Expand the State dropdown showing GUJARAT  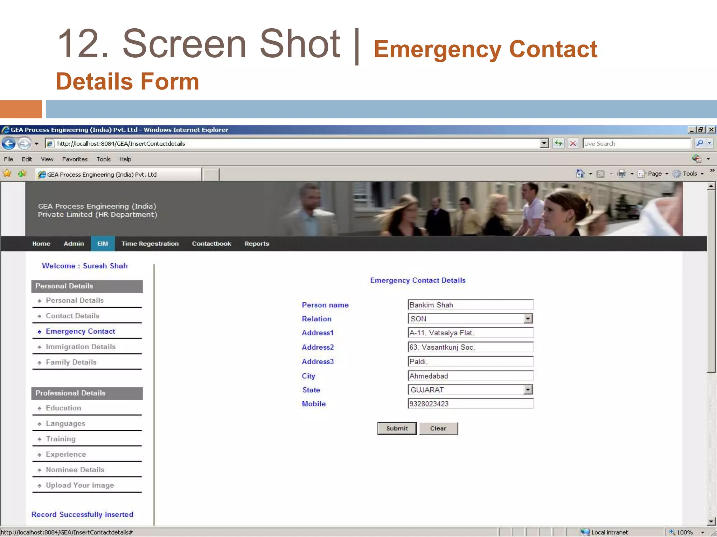pyautogui.click(x=528, y=389)
